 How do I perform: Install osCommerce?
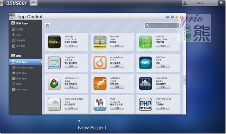(71, 87)
